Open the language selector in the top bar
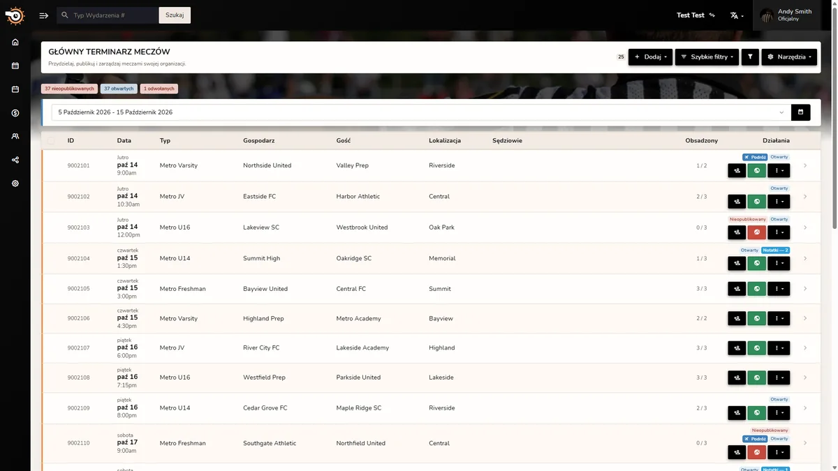 tap(737, 15)
